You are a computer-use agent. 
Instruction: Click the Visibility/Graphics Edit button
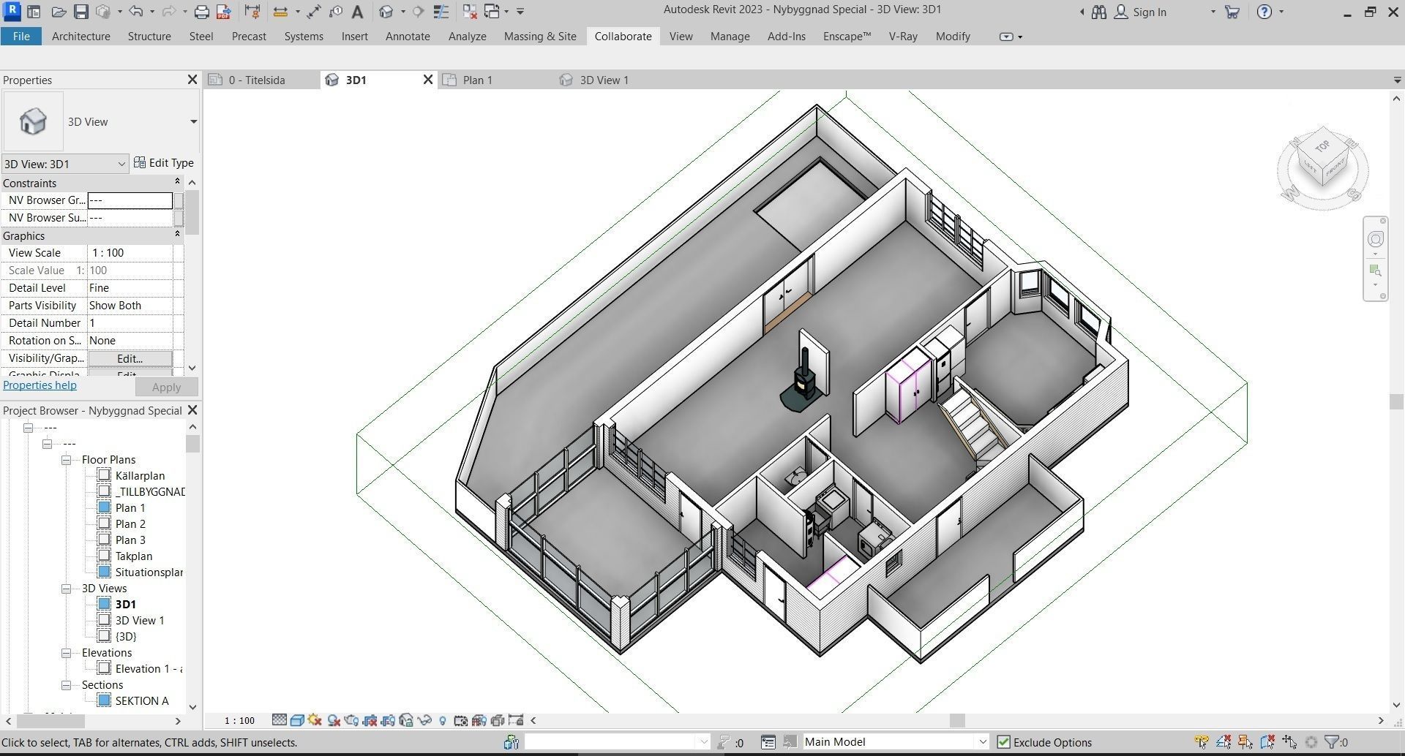[130, 358]
